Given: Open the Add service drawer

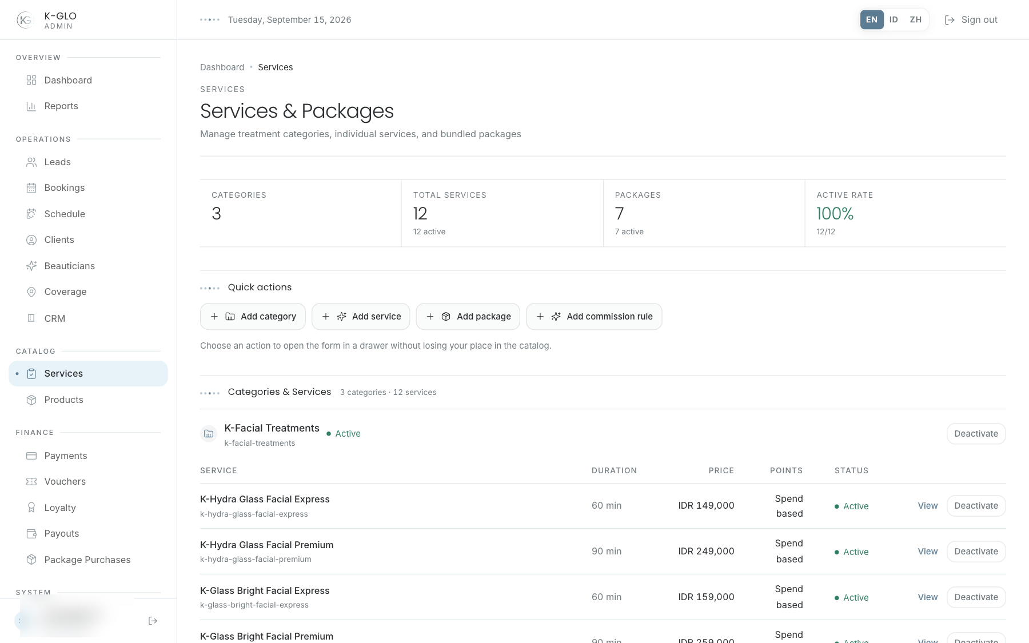Looking at the screenshot, I should coord(361,317).
